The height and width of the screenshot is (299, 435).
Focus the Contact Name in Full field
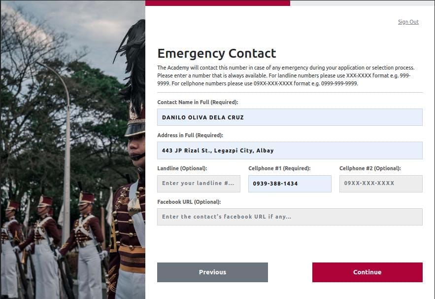(290, 117)
